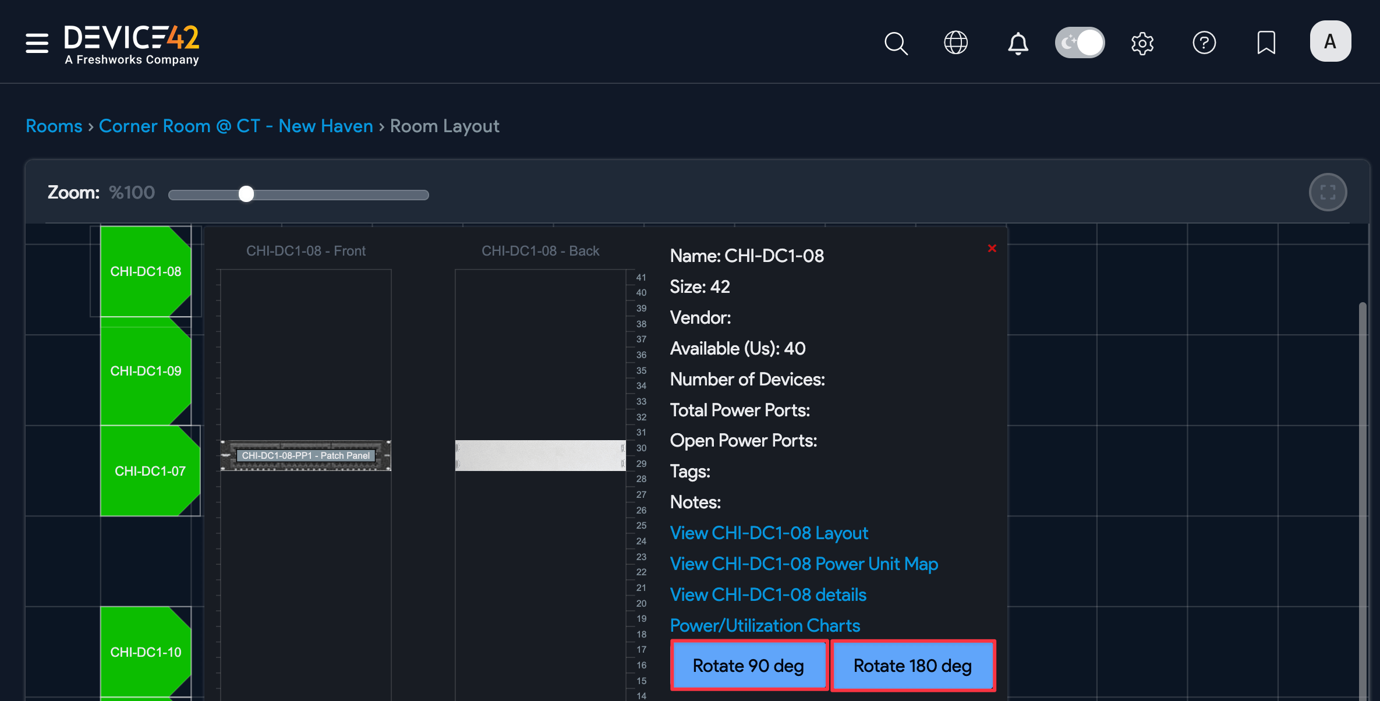Open the hamburger main menu
Image resolution: width=1380 pixels, height=701 pixels.
(37, 43)
